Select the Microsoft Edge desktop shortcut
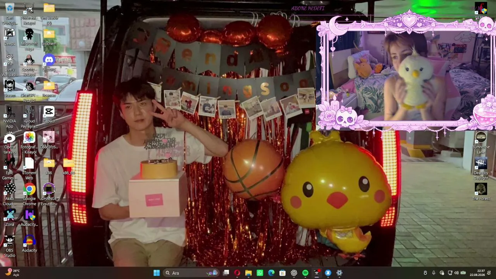The image size is (496, 279). point(29,40)
